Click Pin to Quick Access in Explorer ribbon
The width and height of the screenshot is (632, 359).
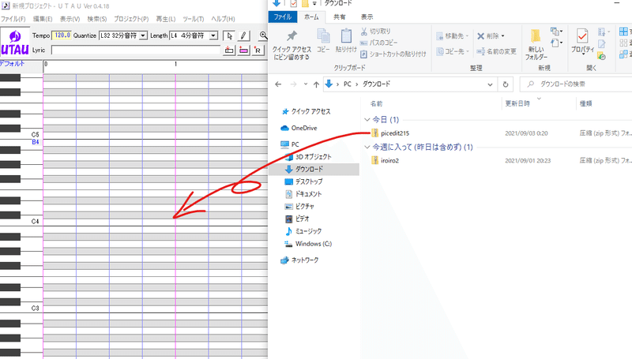(292, 44)
